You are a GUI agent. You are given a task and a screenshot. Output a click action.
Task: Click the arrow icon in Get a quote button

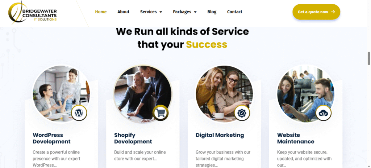(x=333, y=12)
